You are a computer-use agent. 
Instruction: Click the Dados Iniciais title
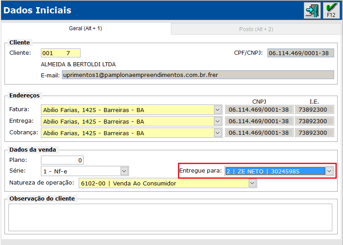[x=37, y=10]
